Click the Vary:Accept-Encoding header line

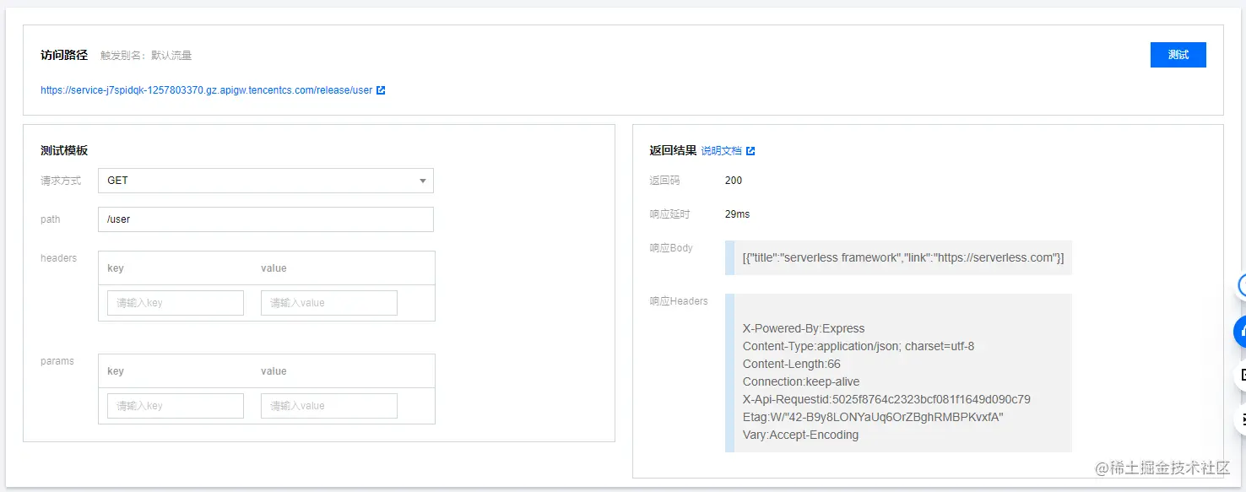tap(800, 435)
